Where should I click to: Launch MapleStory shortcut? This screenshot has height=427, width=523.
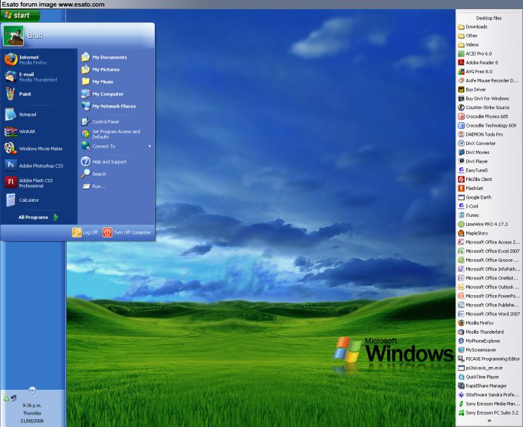pos(473,233)
